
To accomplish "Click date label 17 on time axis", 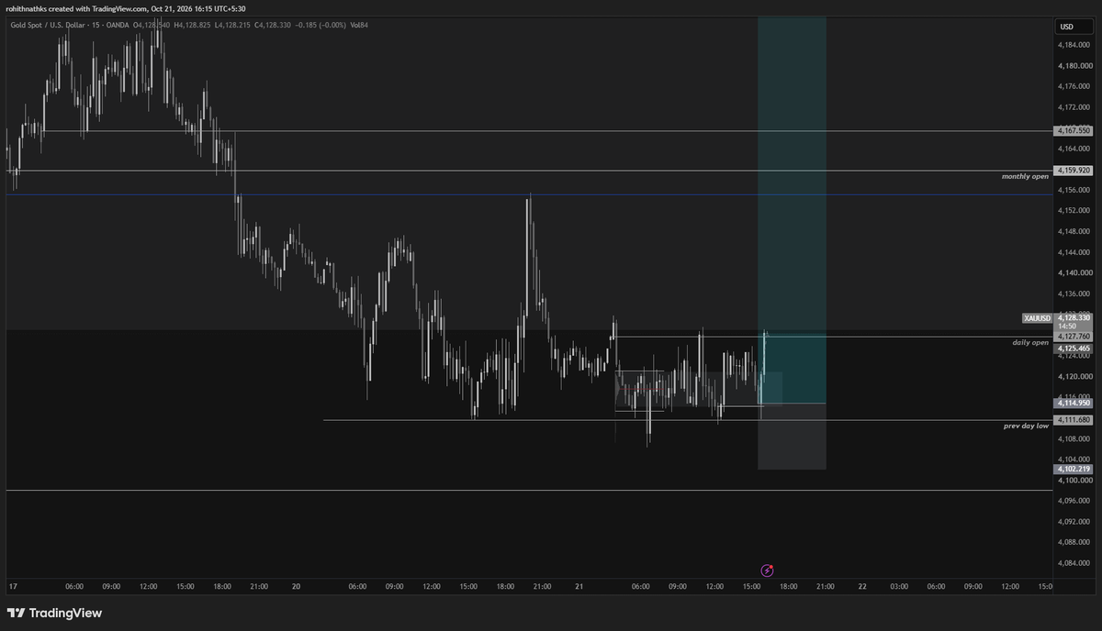I will tap(13, 586).
